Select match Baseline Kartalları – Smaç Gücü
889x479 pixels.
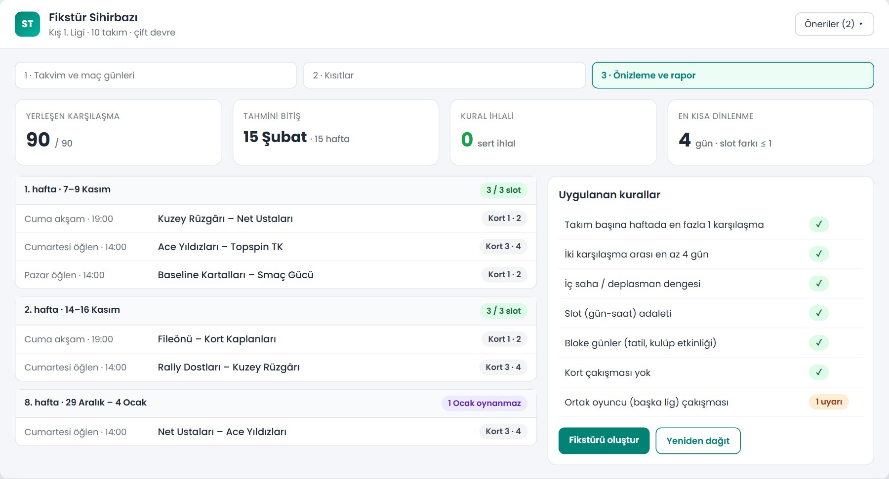point(236,275)
